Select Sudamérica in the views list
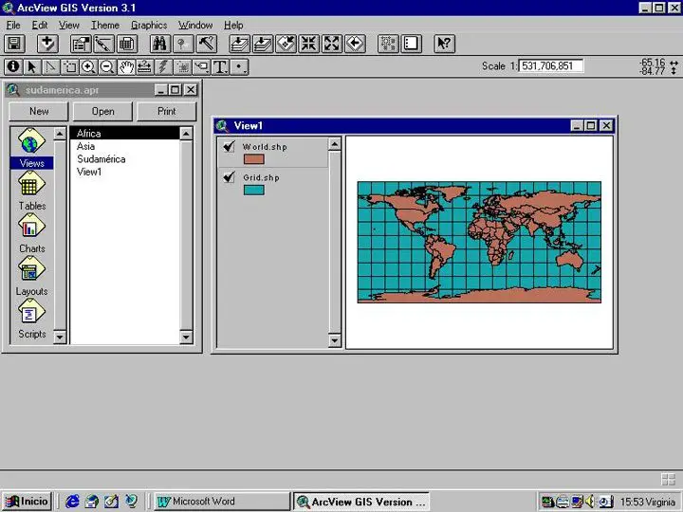 (101, 159)
